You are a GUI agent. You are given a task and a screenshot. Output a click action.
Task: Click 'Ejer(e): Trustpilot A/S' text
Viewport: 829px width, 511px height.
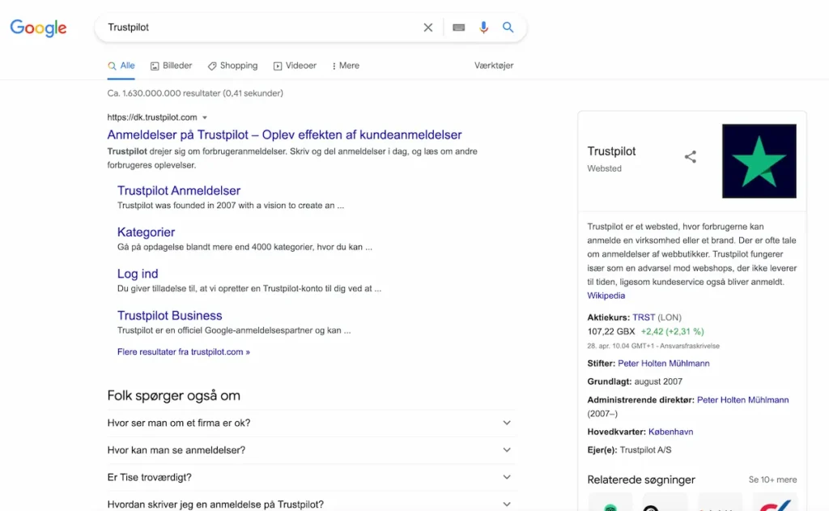click(629, 450)
